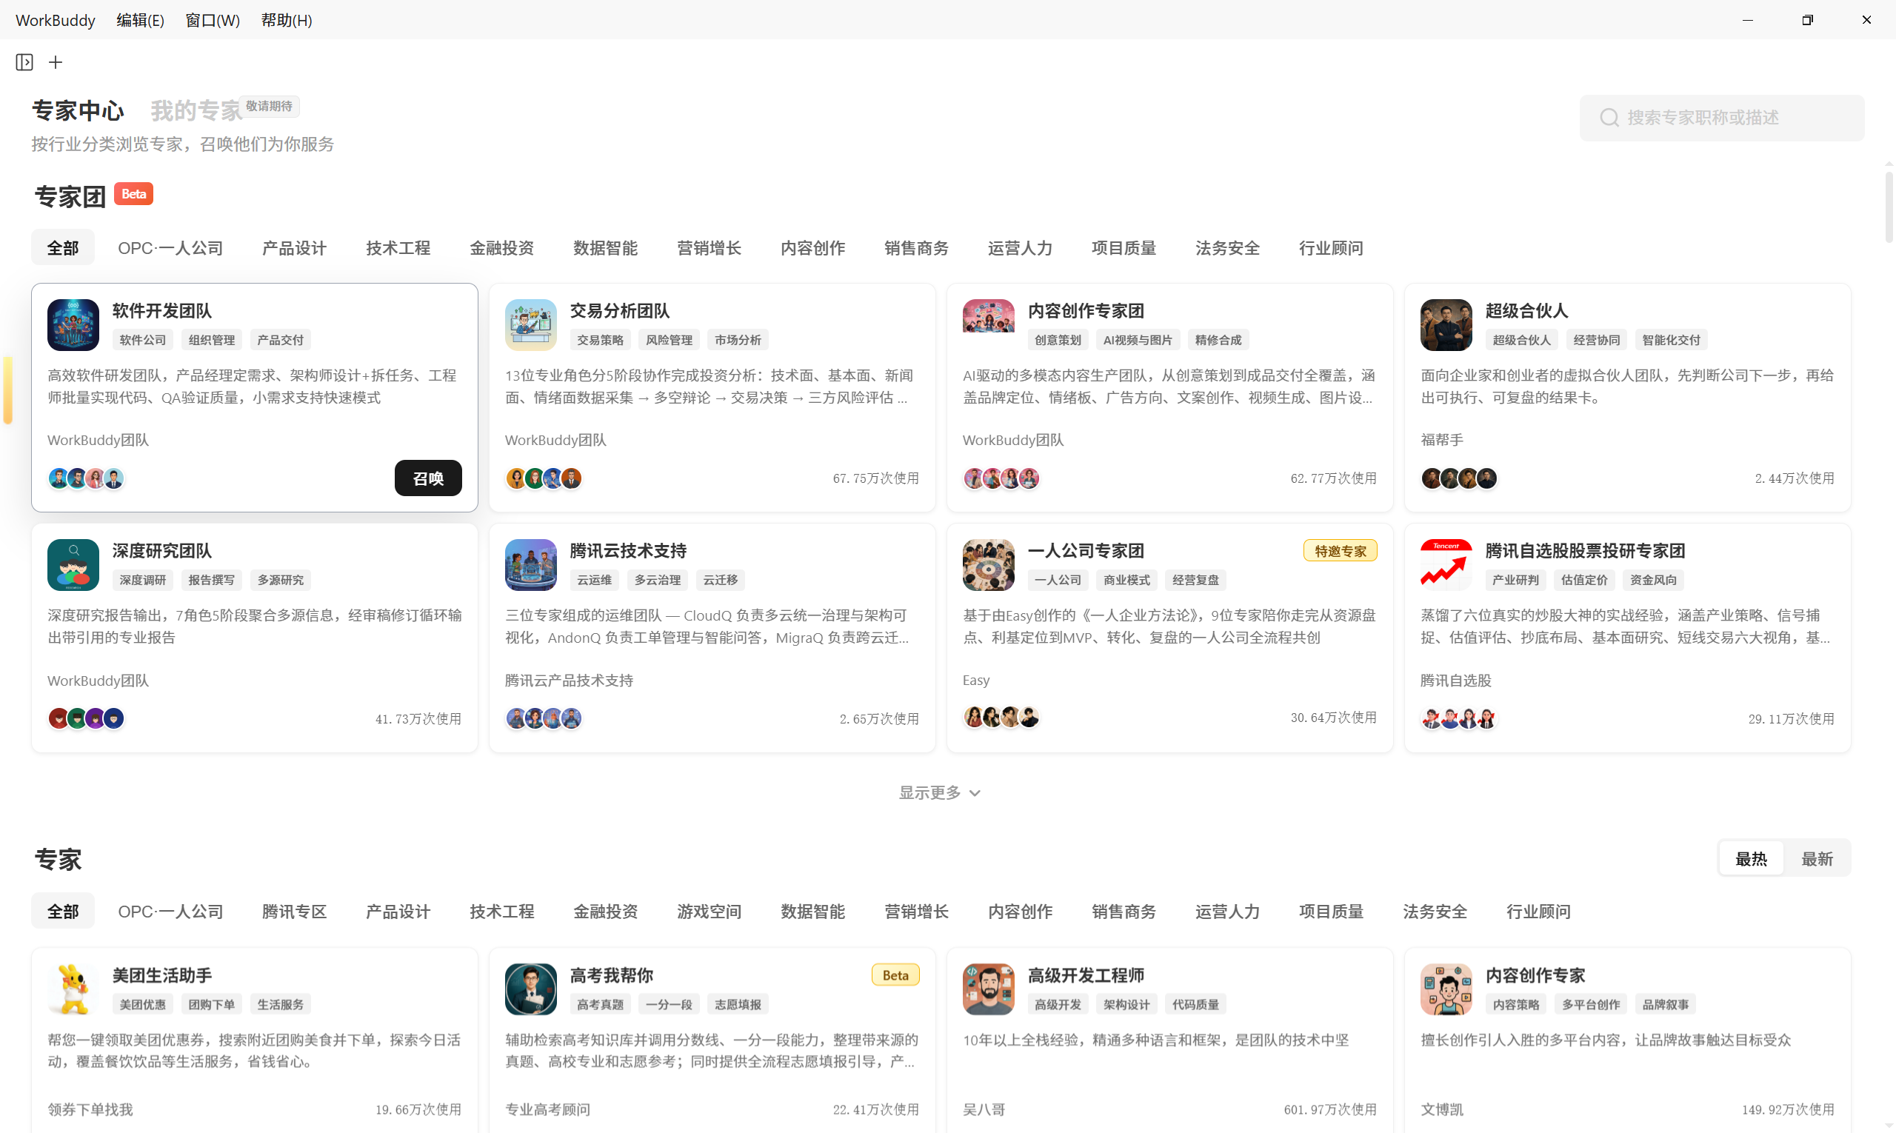Click 特邀专家 badge on 一人公司专家团
The height and width of the screenshot is (1133, 1896).
1340,551
